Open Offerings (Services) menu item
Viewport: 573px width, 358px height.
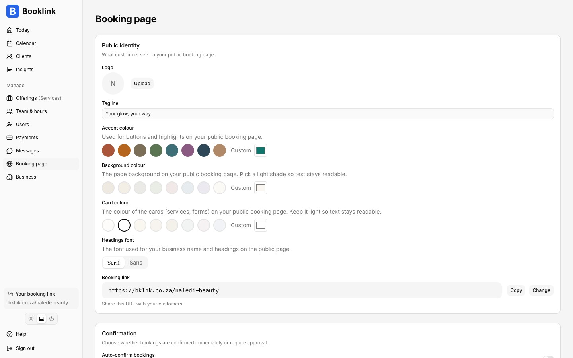41,98
